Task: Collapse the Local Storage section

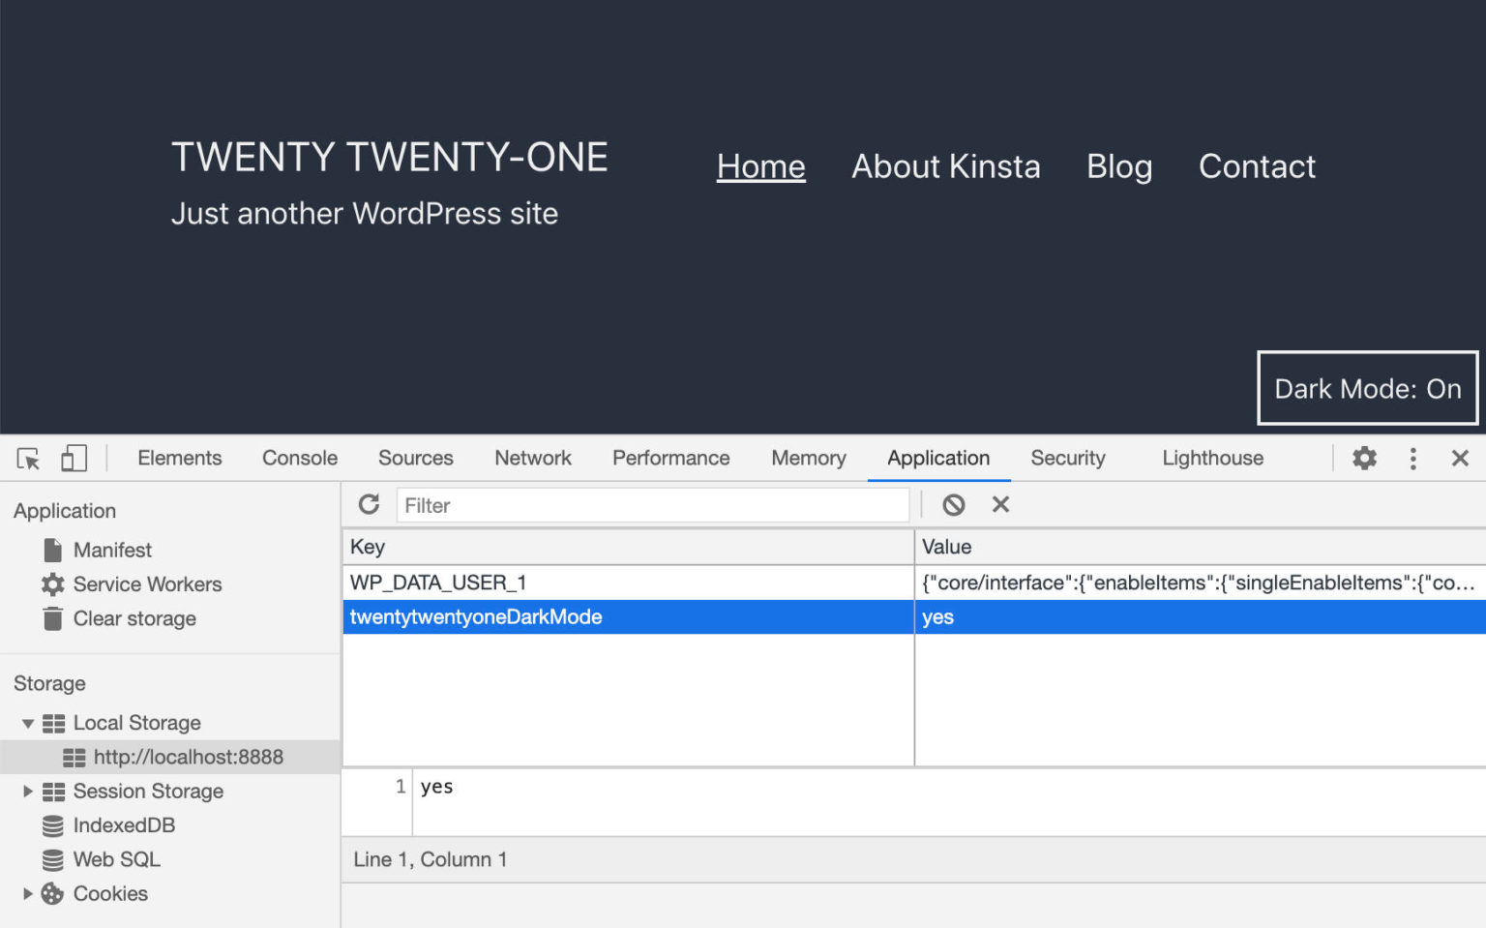Action: [27, 722]
